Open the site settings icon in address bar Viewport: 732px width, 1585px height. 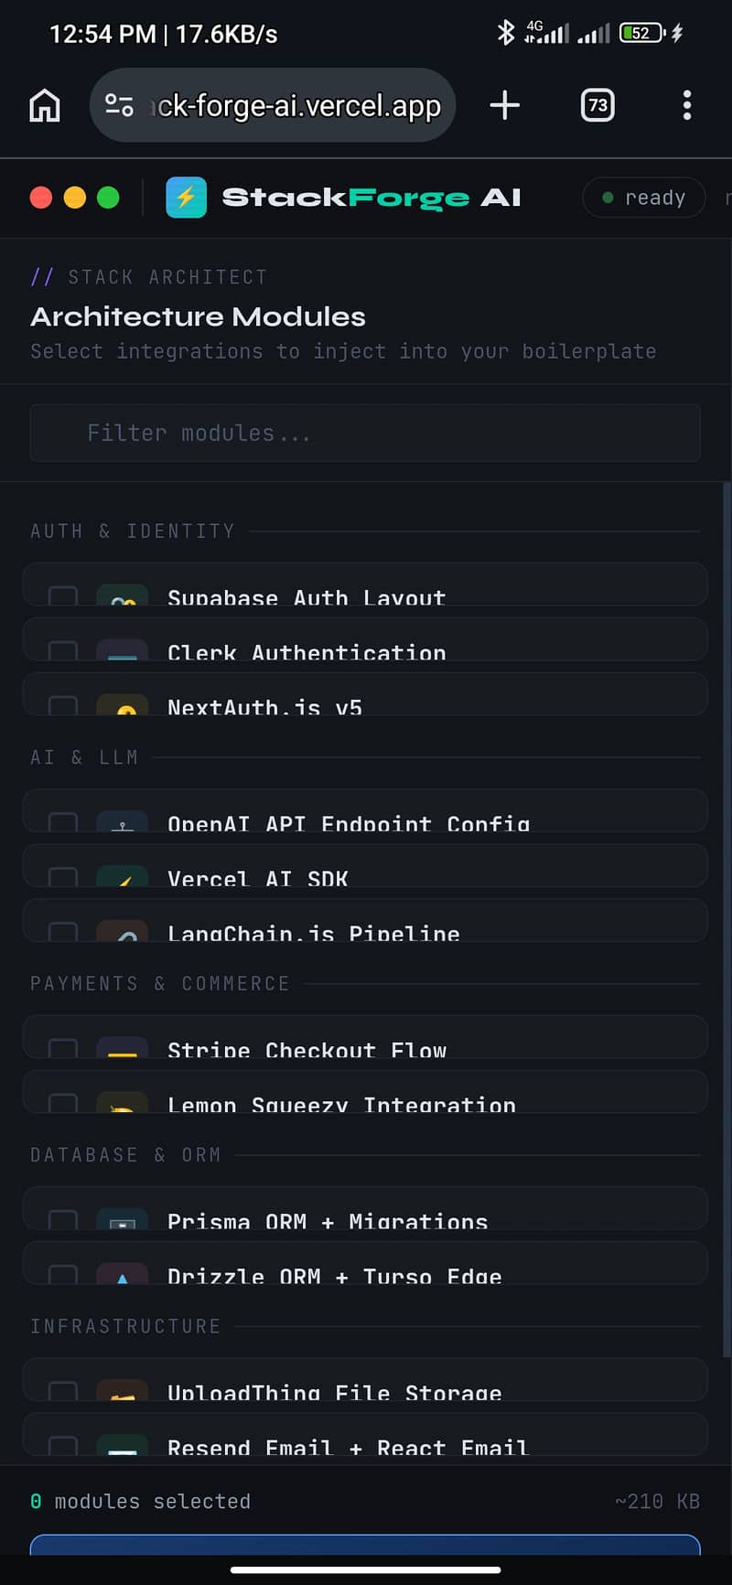[x=119, y=105]
